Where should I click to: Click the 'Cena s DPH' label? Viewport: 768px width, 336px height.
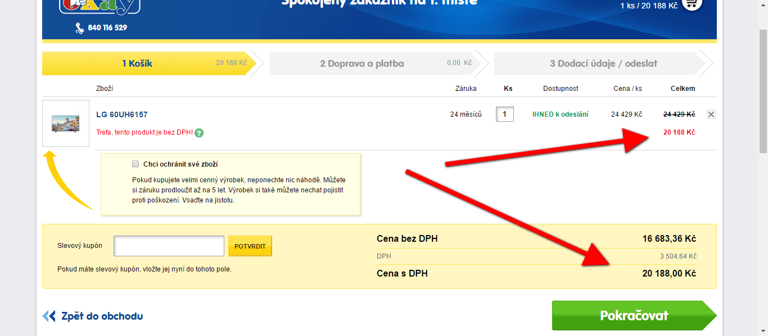402,274
